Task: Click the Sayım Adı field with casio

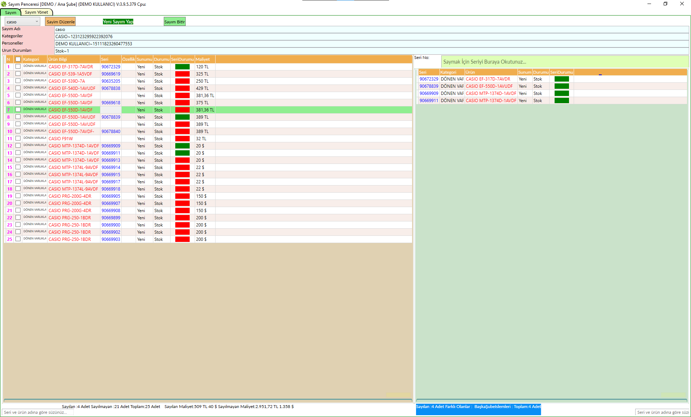Action: pyautogui.click(x=371, y=29)
